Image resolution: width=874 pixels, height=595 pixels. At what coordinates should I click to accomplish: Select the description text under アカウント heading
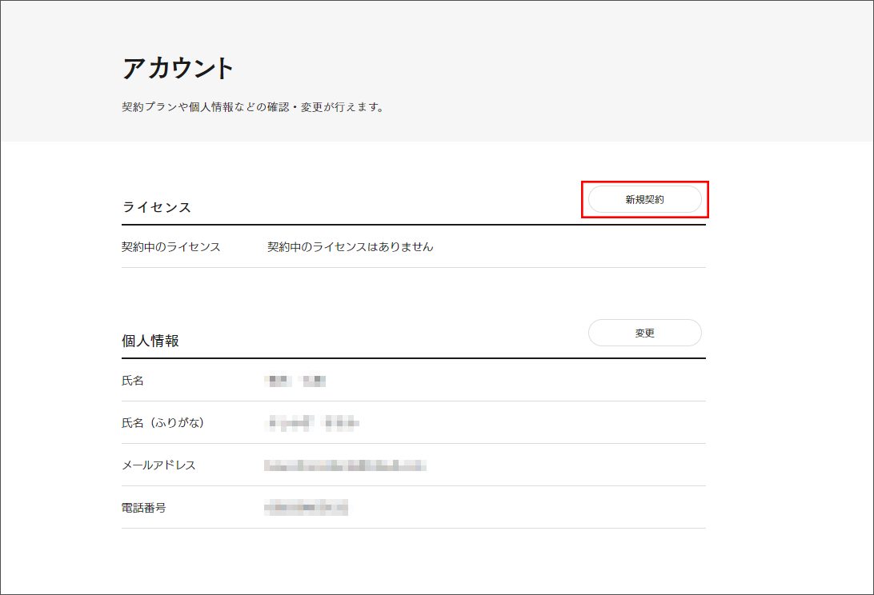coord(253,107)
